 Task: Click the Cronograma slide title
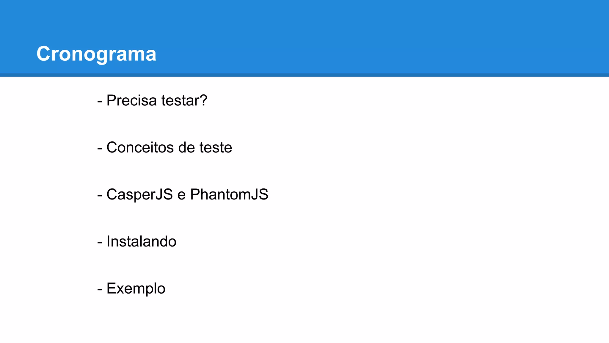coord(96,54)
